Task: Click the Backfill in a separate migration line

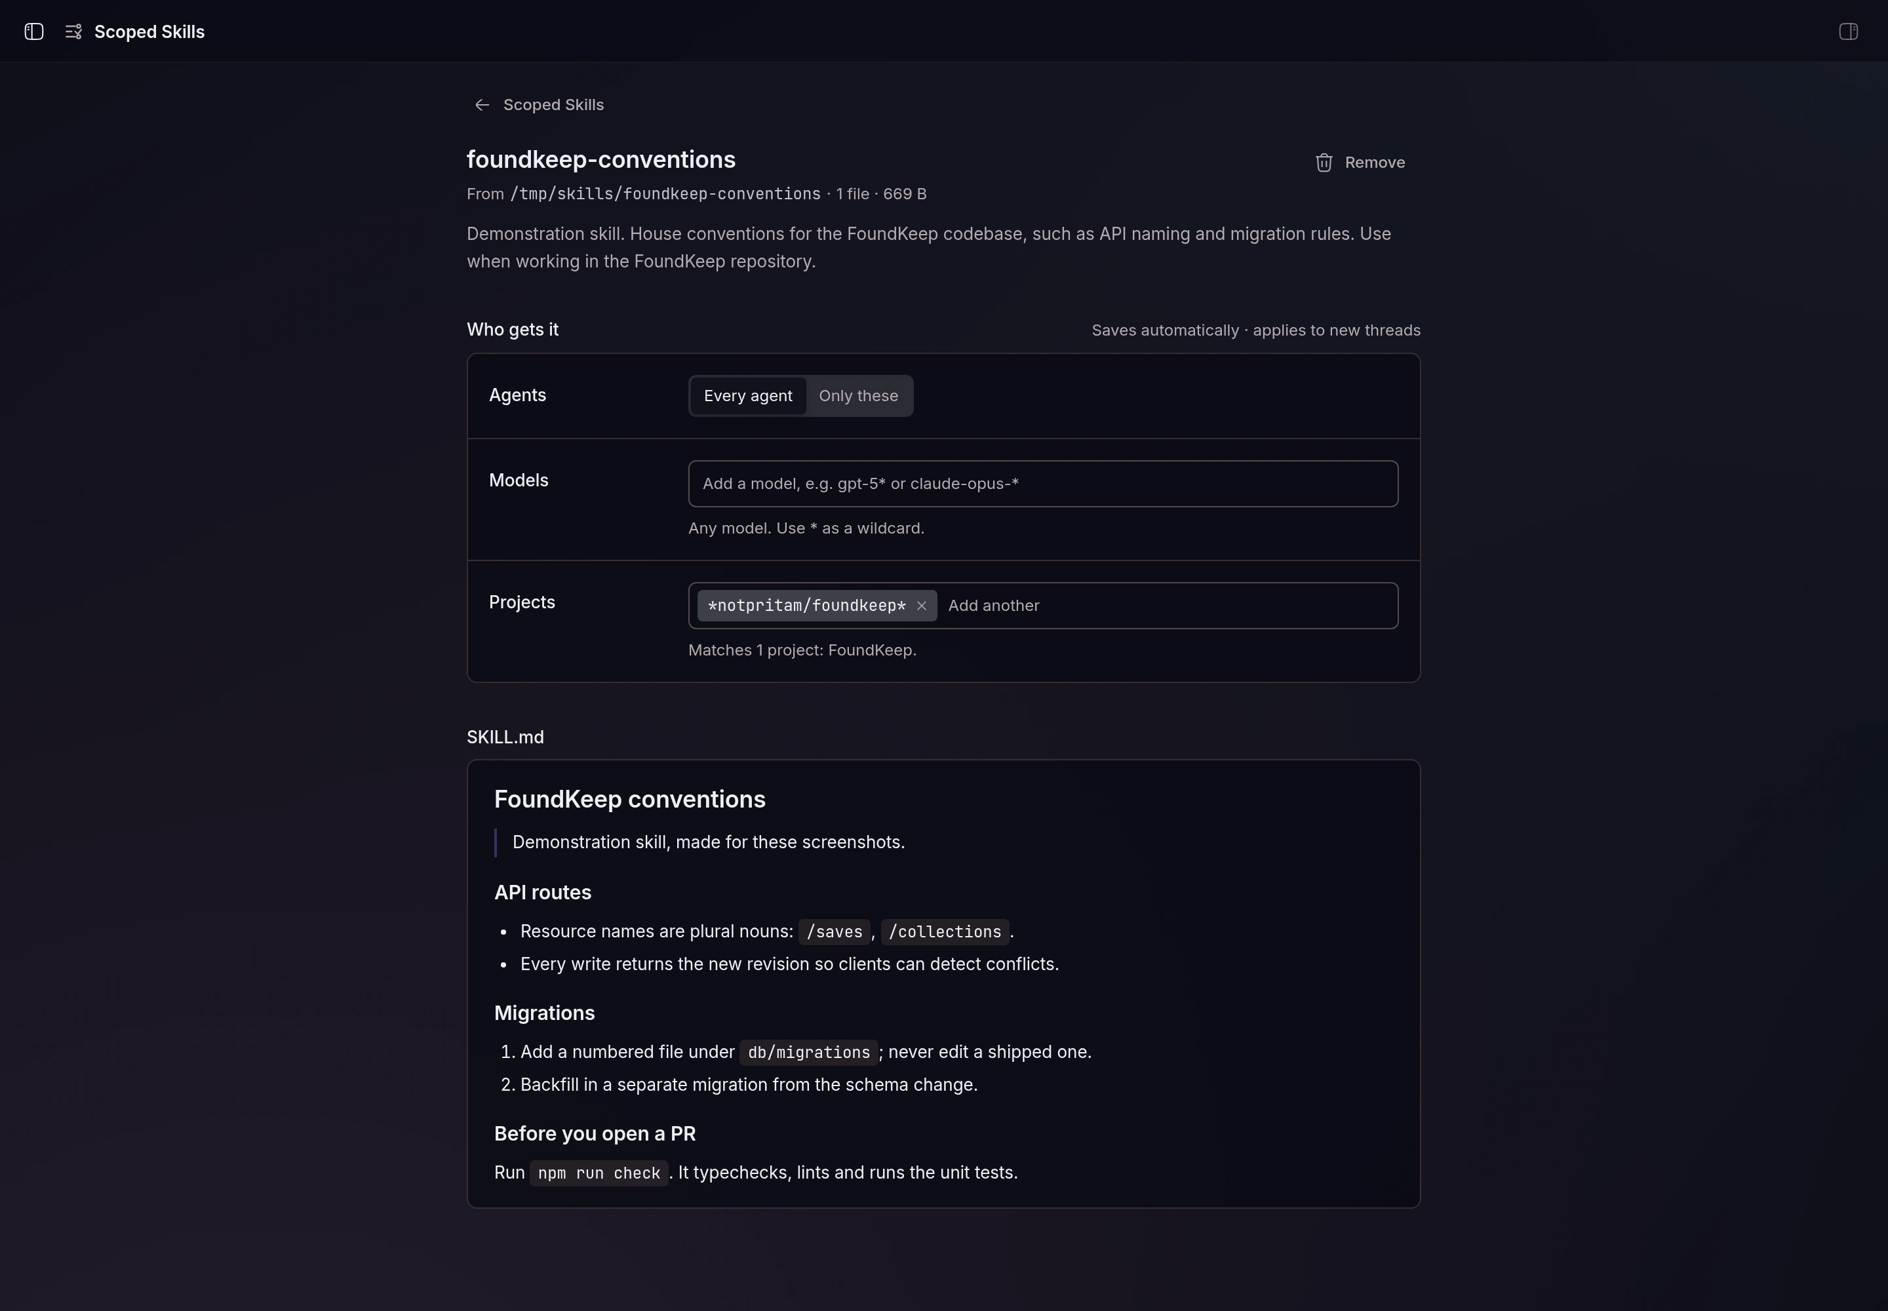Action: point(749,1084)
